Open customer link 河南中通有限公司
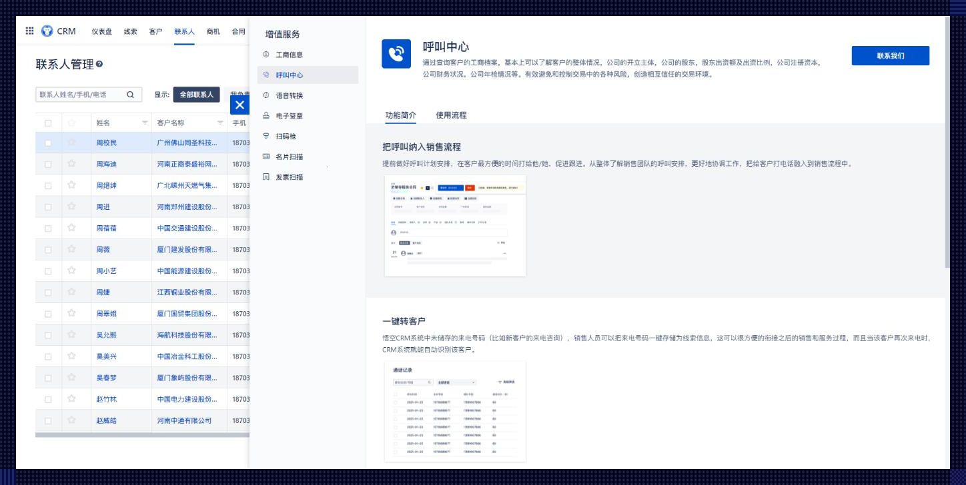Screen dimensions: 966x485 tap(184, 420)
